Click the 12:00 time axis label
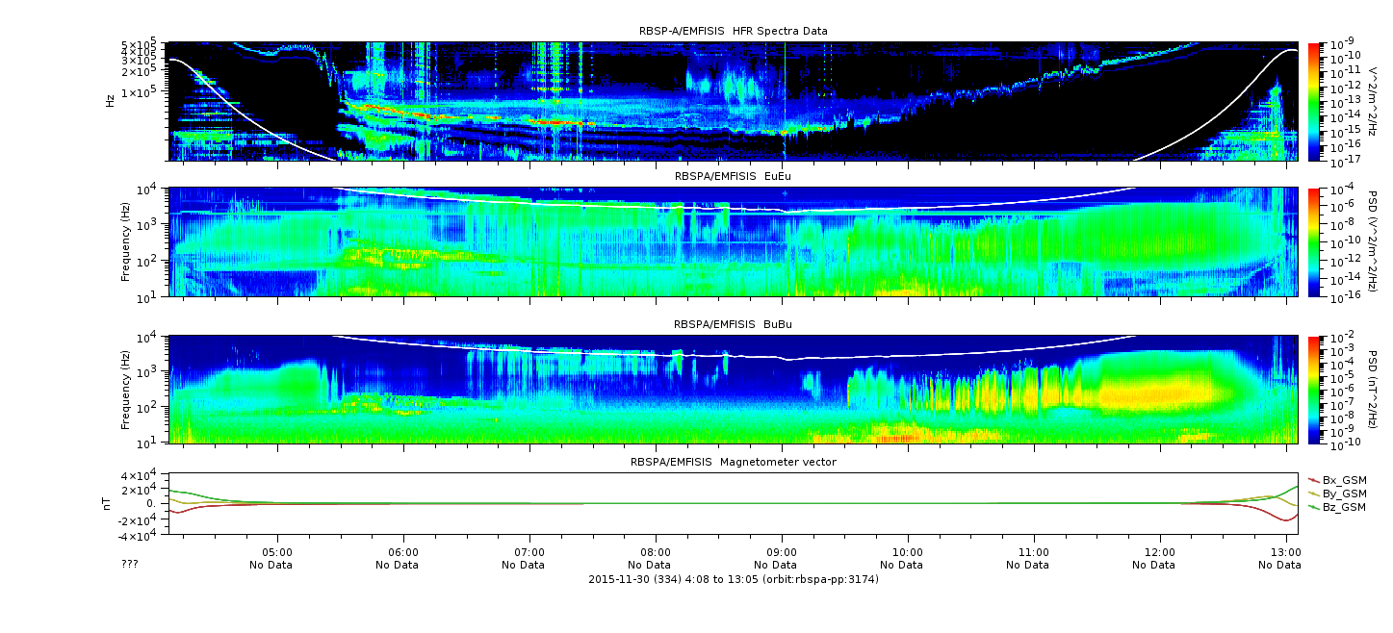 [x=1160, y=553]
